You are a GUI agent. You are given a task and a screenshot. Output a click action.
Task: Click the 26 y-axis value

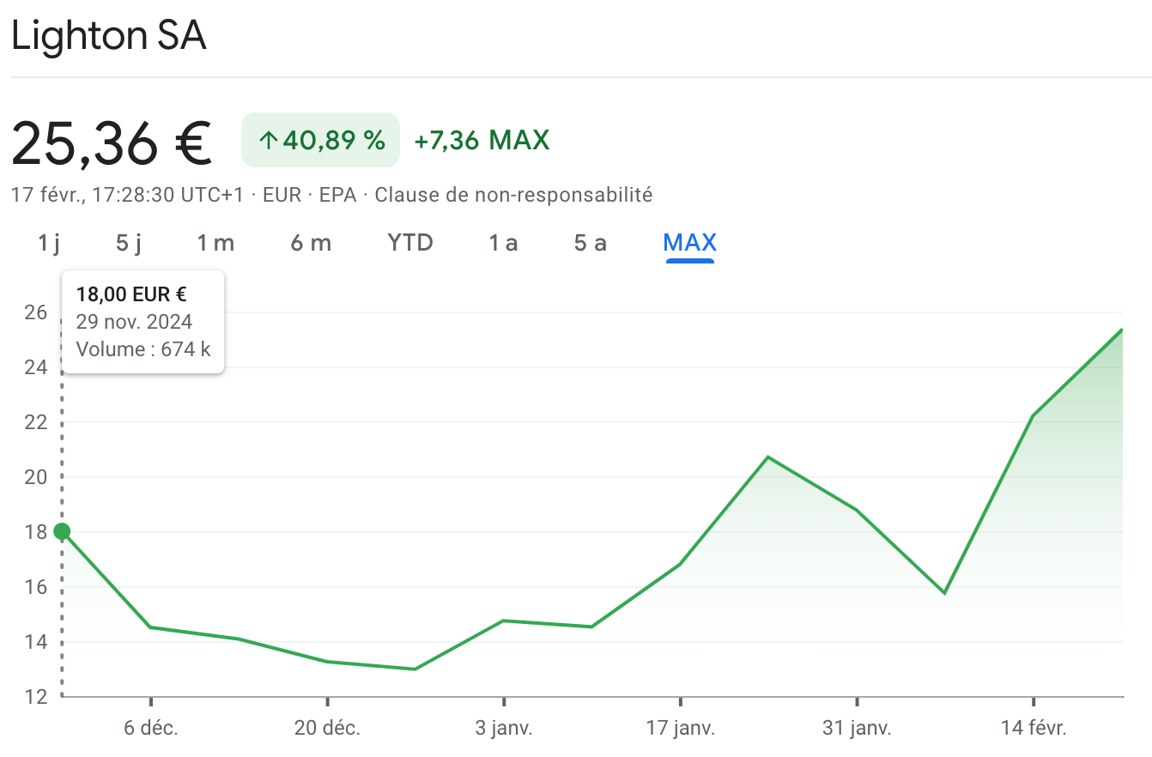click(35, 312)
